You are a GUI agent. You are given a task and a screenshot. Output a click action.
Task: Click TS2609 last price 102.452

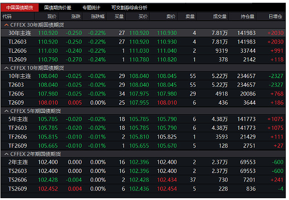48,189
